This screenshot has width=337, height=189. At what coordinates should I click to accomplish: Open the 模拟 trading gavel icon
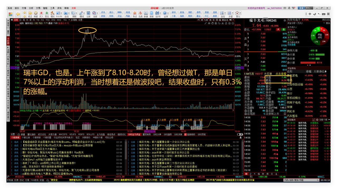pyautogui.click(x=52, y=13)
